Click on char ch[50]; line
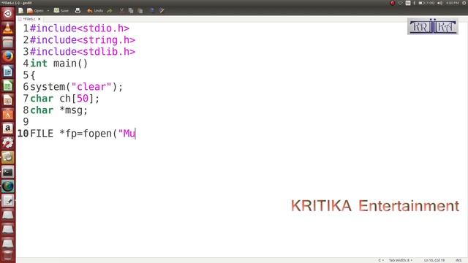468x263 pixels. [65, 99]
